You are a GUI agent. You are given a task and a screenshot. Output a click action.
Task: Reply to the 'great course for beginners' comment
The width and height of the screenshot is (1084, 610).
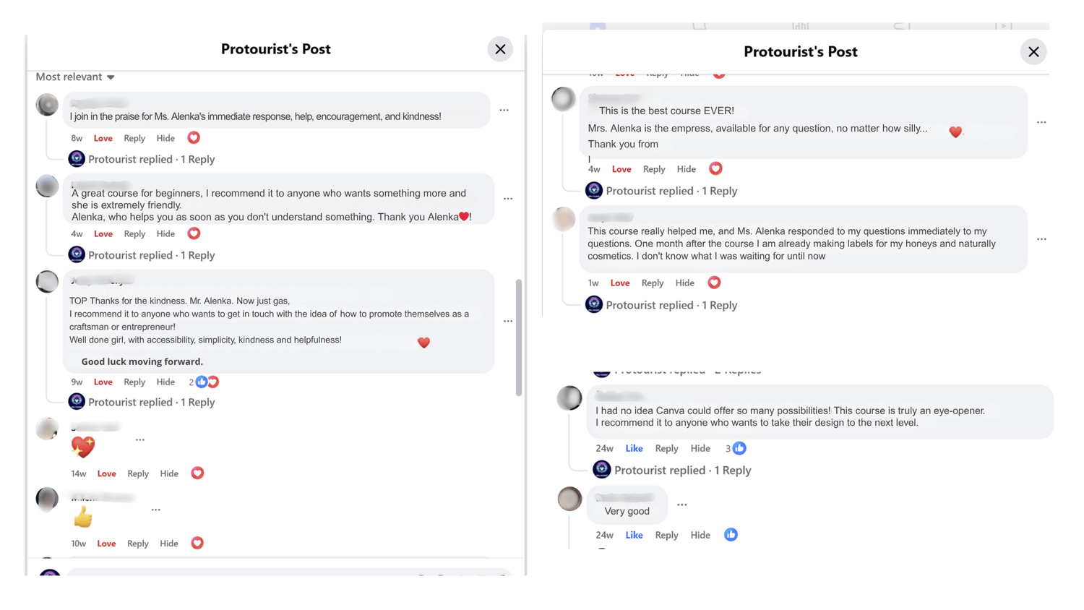pyautogui.click(x=134, y=234)
